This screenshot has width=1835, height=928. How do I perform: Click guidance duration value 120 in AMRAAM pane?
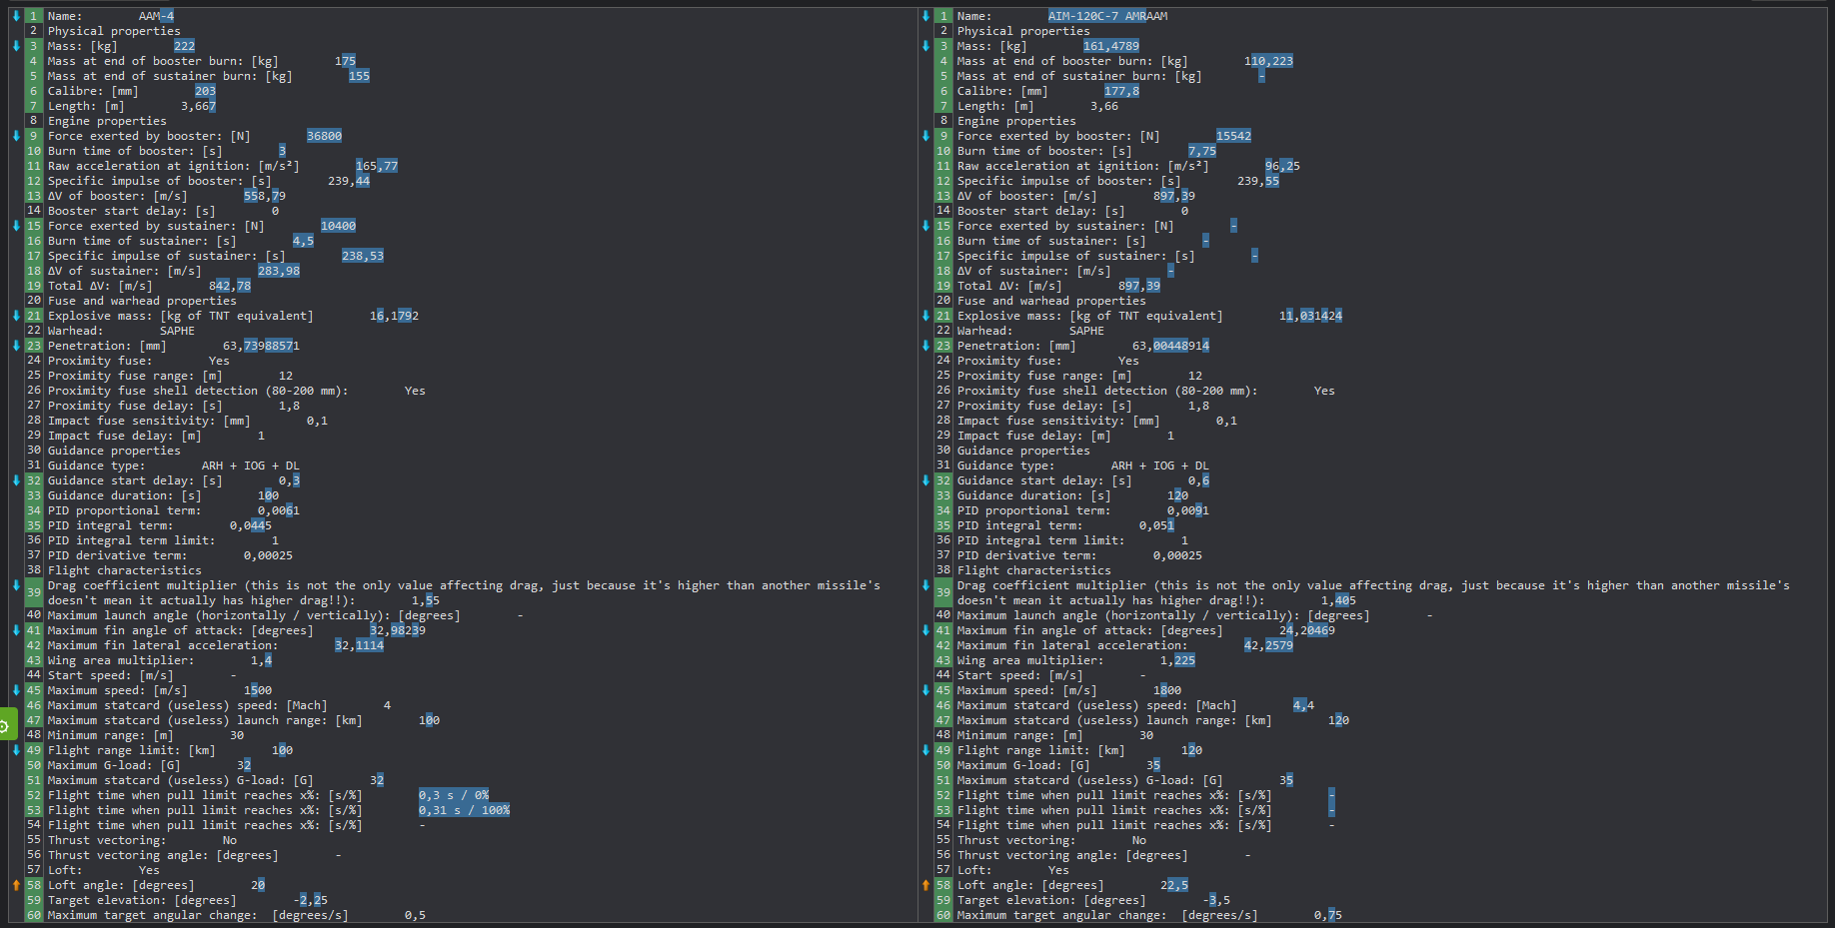(x=1177, y=495)
